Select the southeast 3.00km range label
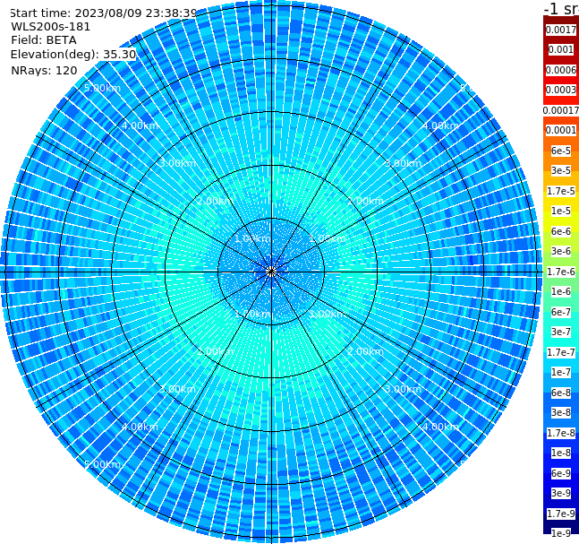This screenshot has width=579, height=544. (x=403, y=389)
